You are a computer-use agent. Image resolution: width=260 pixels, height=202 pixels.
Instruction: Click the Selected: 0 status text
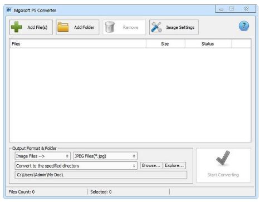coord(101,192)
